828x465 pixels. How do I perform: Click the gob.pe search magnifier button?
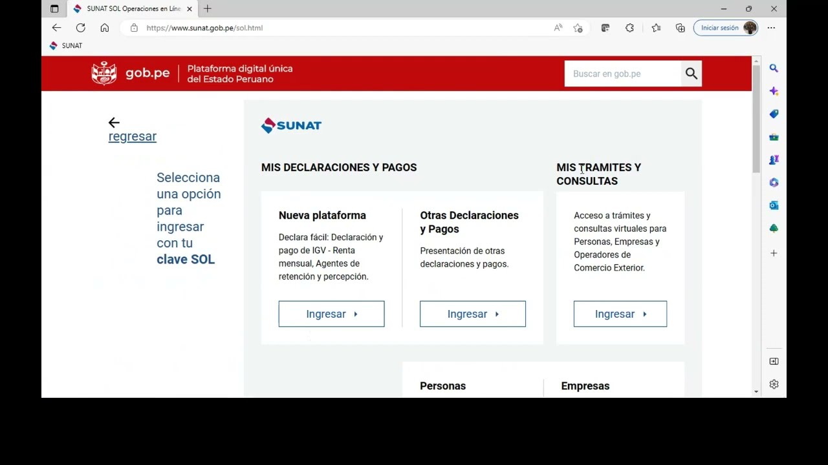point(692,74)
